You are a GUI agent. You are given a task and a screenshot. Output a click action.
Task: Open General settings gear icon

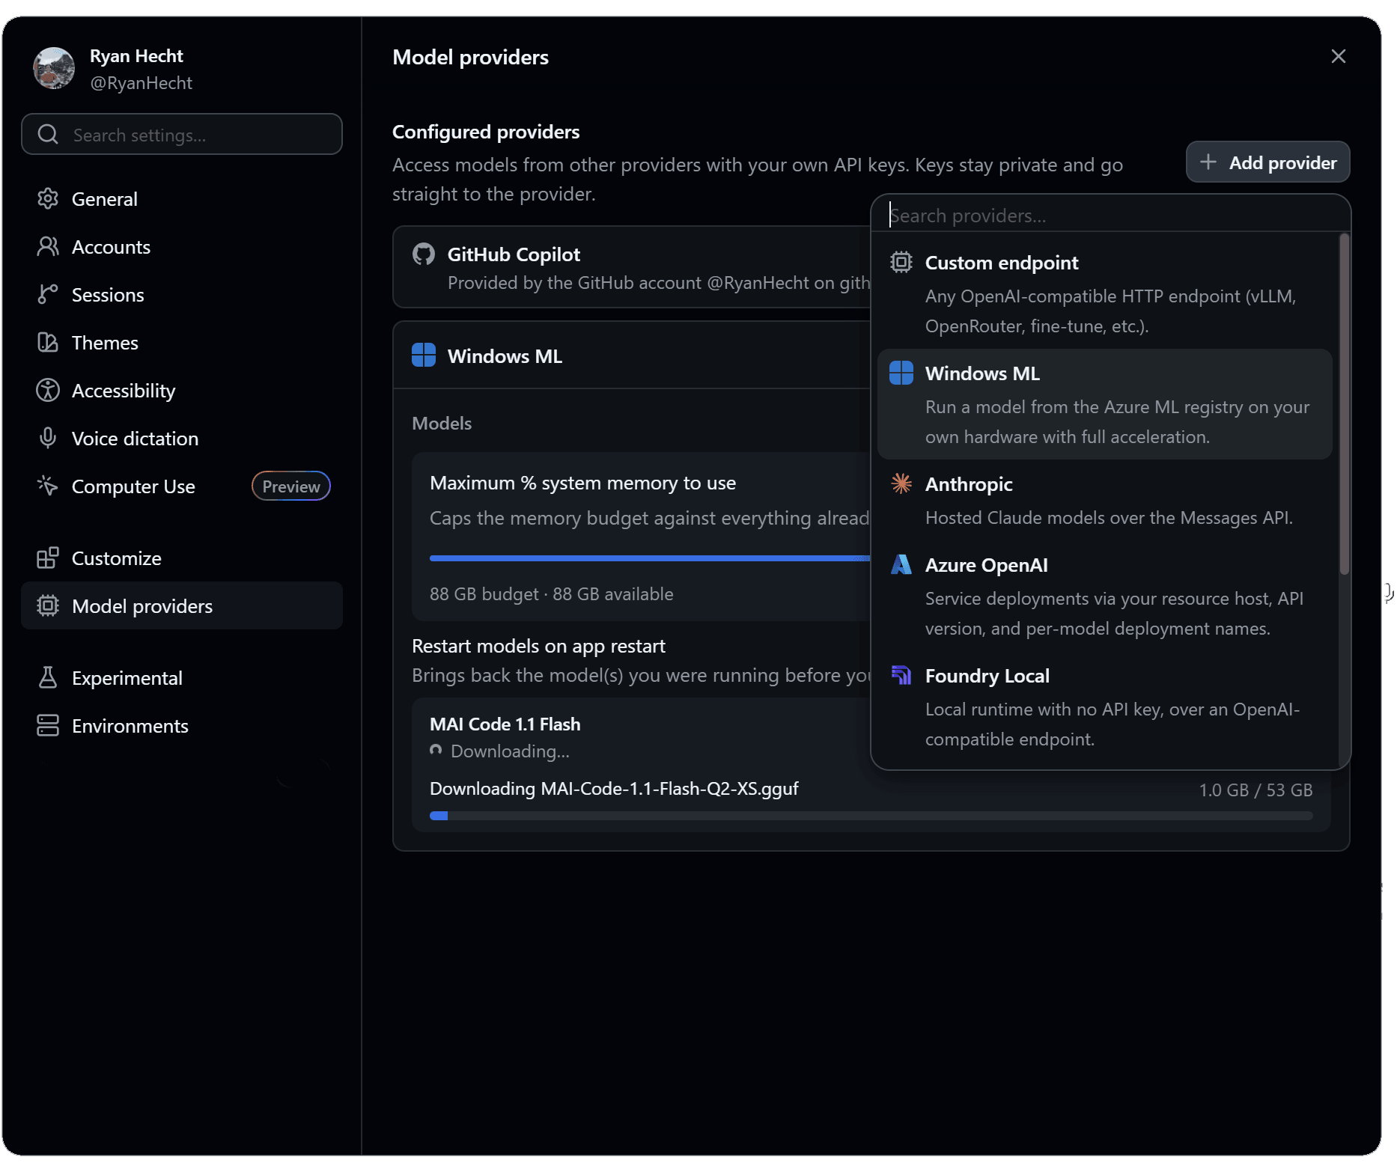[x=48, y=199]
